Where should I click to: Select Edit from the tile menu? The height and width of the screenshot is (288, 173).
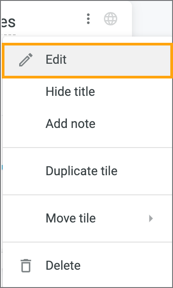[x=87, y=60]
